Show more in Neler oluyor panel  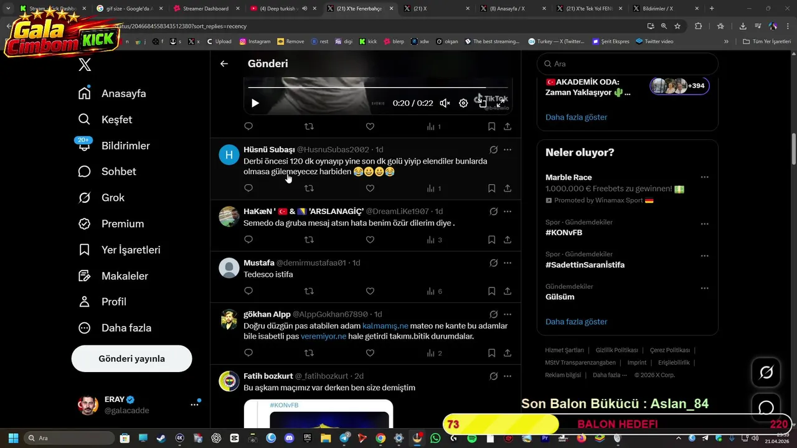(x=576, y=322)
